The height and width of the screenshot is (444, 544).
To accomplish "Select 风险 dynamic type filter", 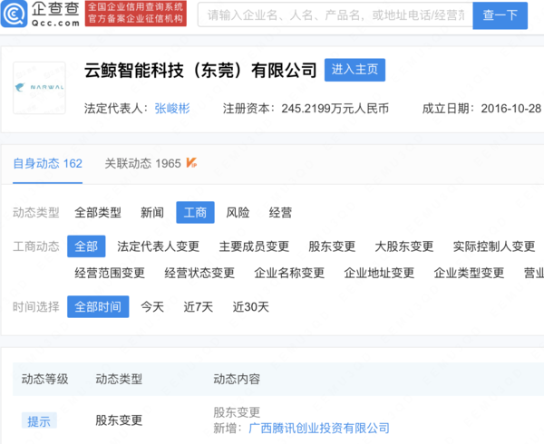I will click(x=238, y=212).
